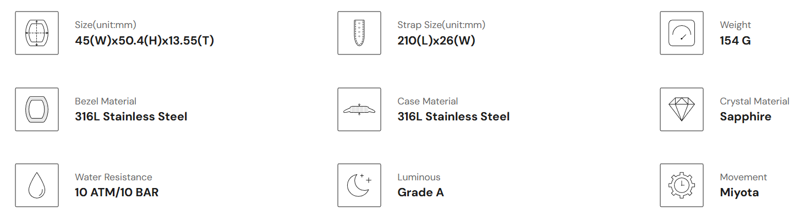Click the weight gauge icon

(x=681, y=33)
